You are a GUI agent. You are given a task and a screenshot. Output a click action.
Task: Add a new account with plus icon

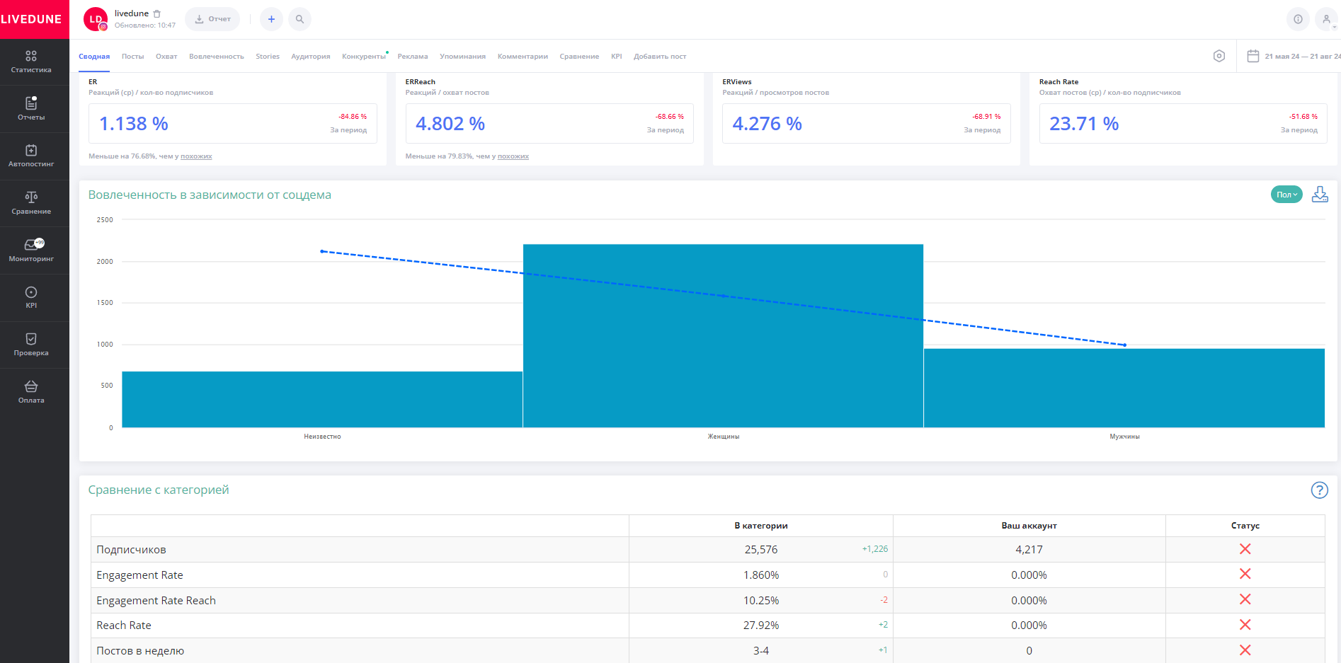[271, 19]
